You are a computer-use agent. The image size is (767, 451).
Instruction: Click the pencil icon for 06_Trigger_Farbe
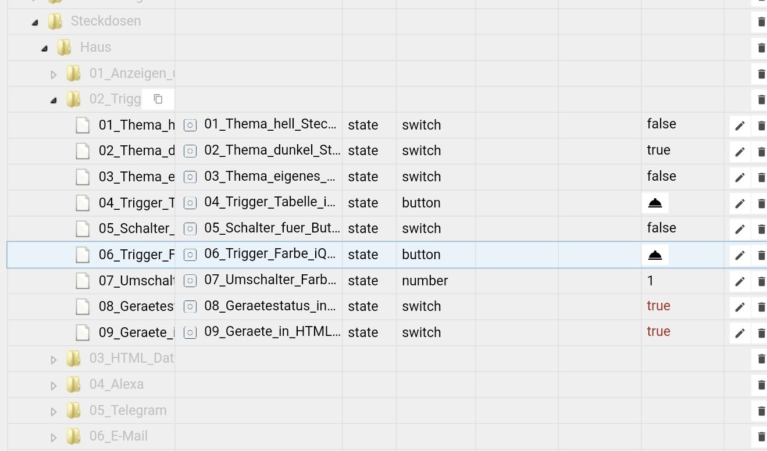pyautogui.click(x=740, y=255)
